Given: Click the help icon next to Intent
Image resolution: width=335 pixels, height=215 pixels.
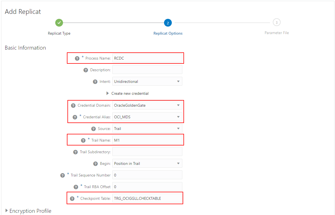Looking at the screenshot, I should [95, 82].
